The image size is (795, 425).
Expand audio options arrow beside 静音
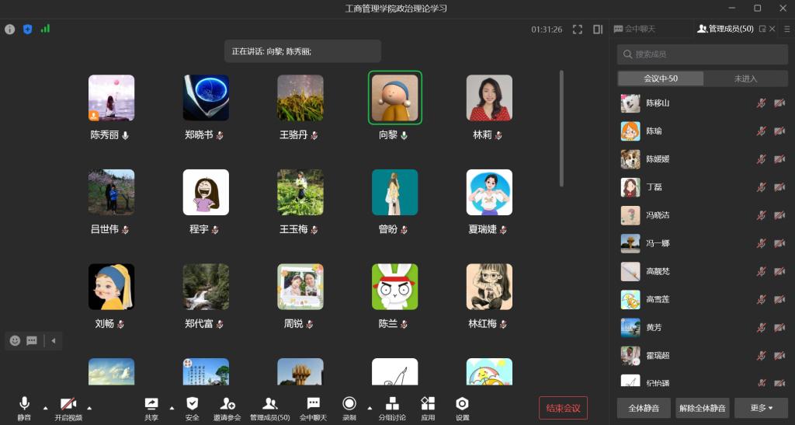point(44,407)
